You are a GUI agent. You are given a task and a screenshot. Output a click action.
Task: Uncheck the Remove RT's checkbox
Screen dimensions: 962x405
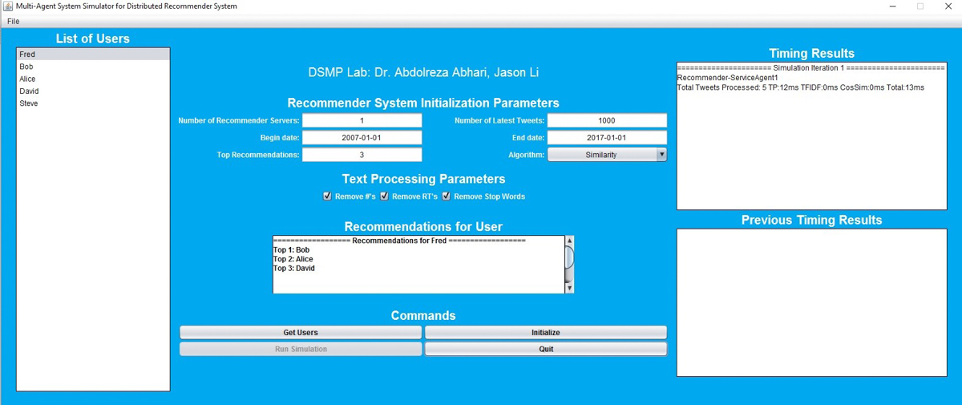385,196
